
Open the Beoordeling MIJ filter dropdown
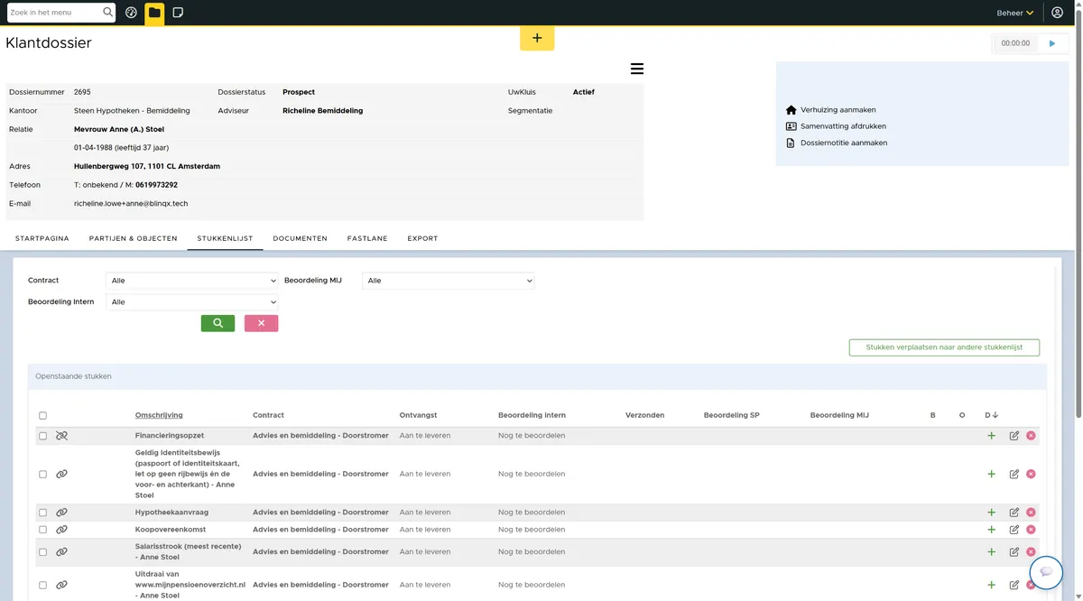click(x=448, y=281)
